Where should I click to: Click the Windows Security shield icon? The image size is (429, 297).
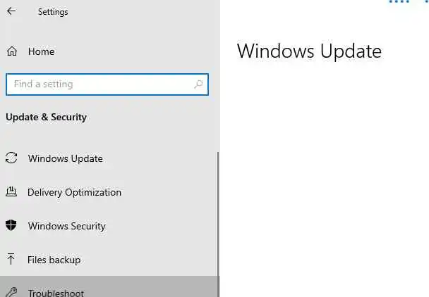[x=11, y=226]
